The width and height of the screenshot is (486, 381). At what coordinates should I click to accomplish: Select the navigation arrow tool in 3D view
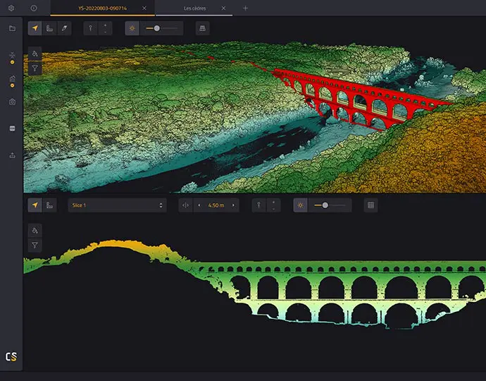tap(35, 28)
